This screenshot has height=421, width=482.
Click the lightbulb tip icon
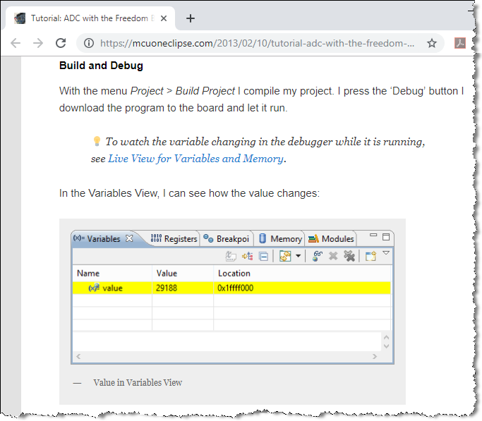[97, 141]
